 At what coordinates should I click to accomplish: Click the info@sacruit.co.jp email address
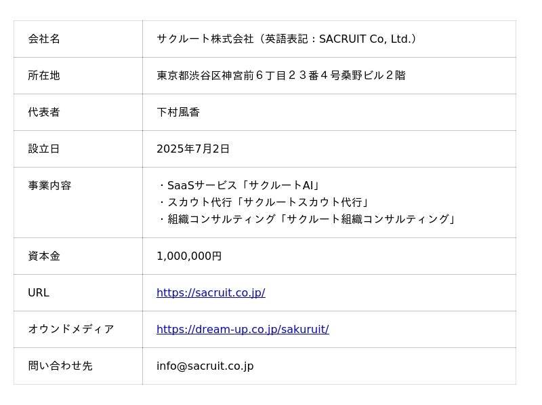click(x=205, y=366)
